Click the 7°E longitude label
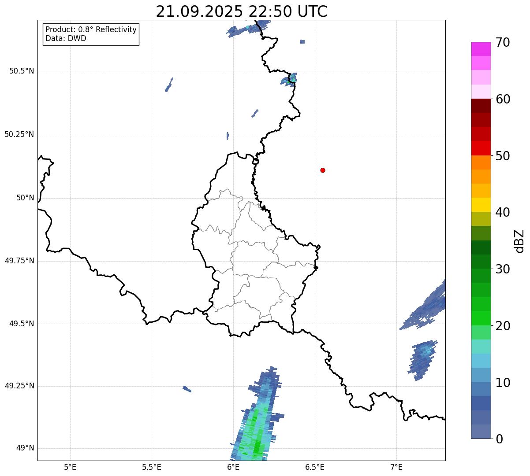530x476 pixels. (x=396, y=467)
